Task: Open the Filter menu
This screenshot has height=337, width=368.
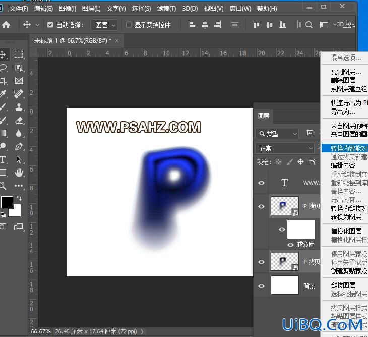Action: point(166,9)
